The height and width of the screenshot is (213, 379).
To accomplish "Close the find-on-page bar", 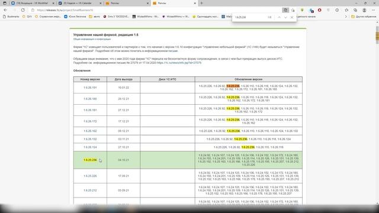I will pos(292,17).
